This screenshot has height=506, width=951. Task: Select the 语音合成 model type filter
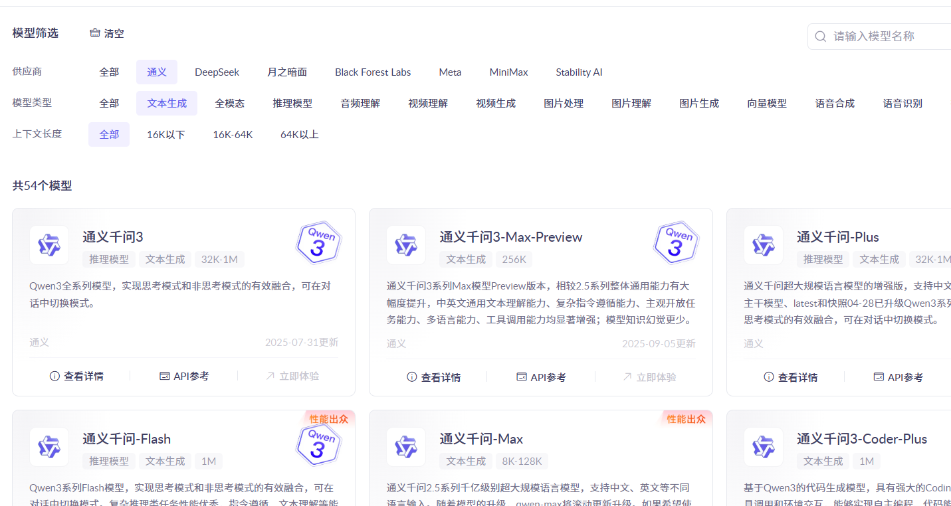tap(835, 103)
